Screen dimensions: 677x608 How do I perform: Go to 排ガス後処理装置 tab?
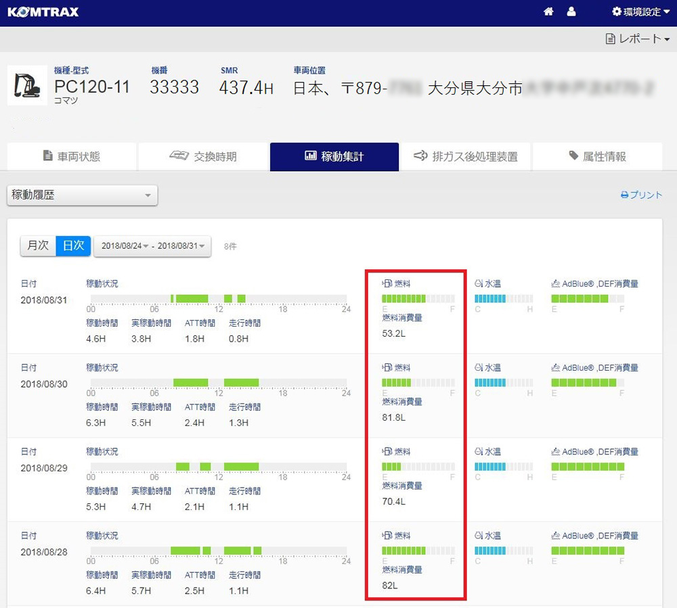(x=465, y=157)
